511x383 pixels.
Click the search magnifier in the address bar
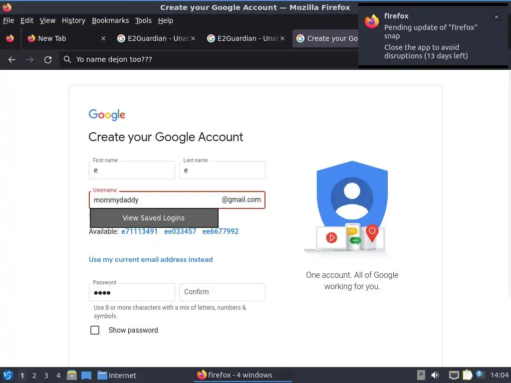67,59
